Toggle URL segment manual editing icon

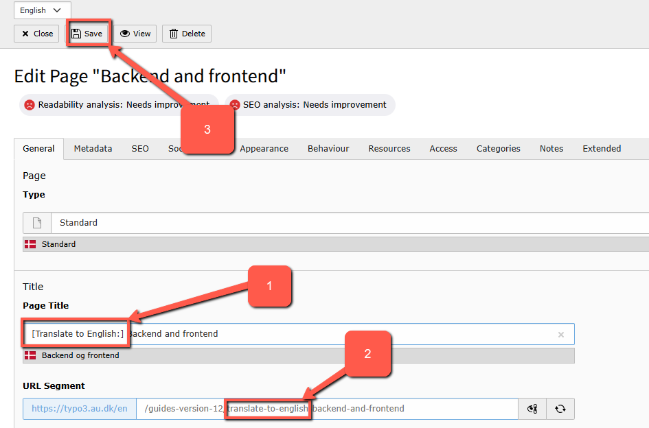532,409
